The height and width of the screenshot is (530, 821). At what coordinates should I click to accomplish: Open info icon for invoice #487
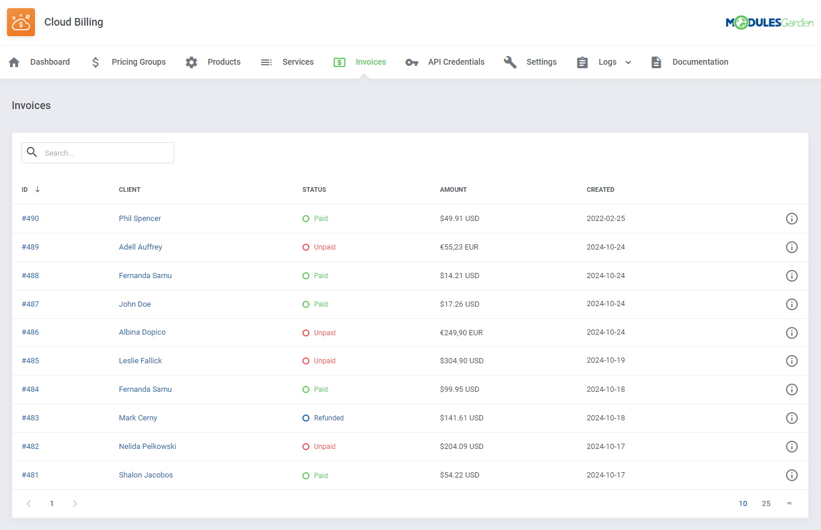click(792, 304)
